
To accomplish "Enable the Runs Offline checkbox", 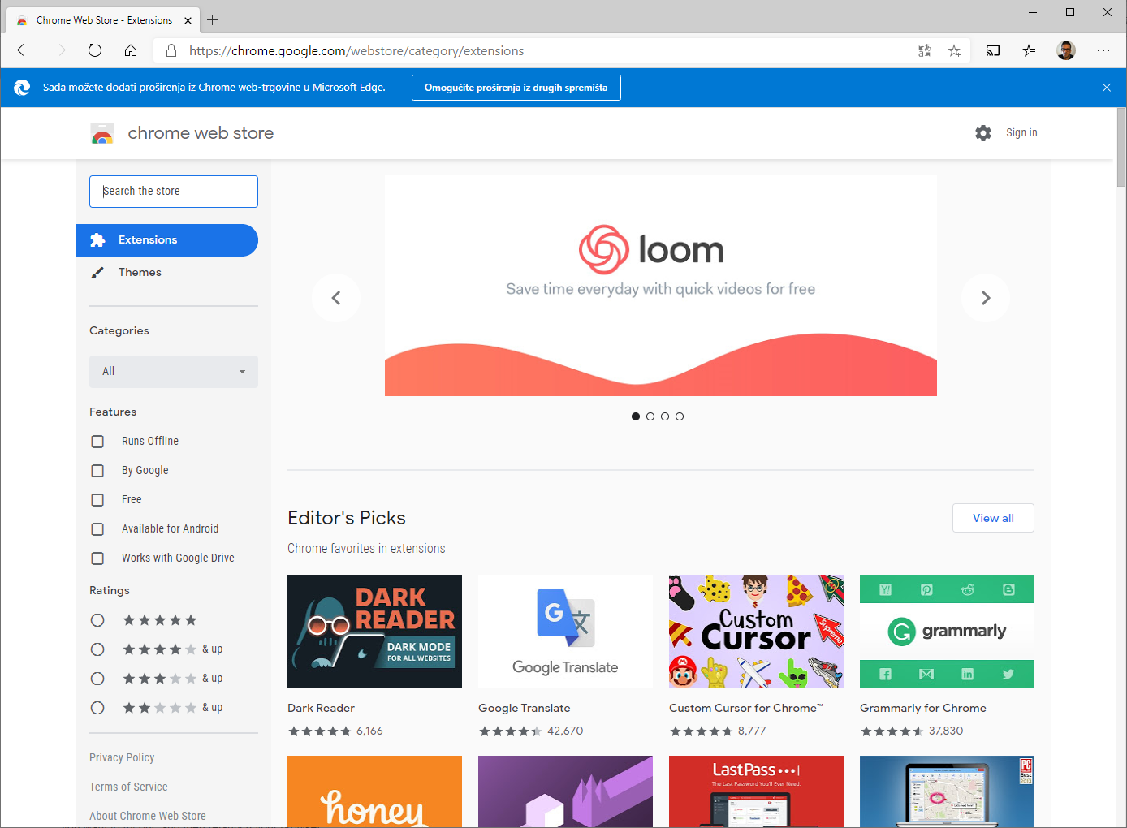I will point(97,442).
